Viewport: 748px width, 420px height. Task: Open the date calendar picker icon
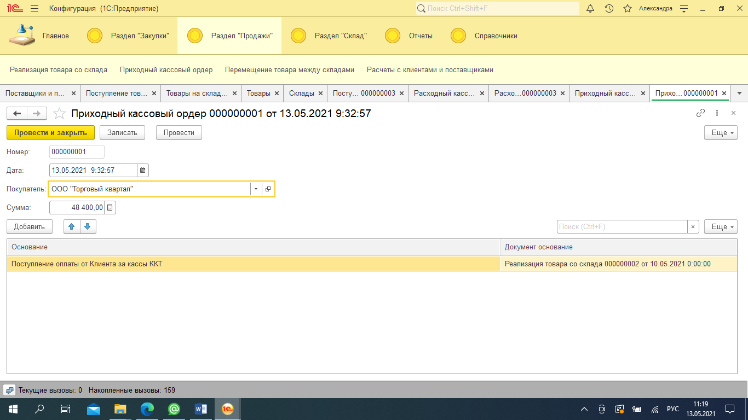[x=142, y=170]
